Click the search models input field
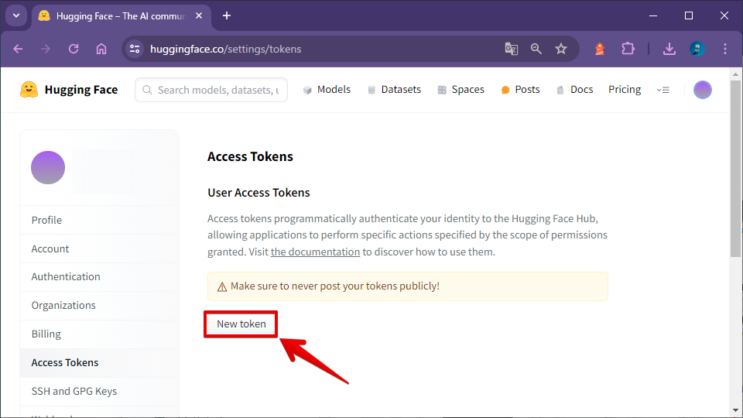The height and width of the screenshot is (418, 743). click(x=211, y=90)
